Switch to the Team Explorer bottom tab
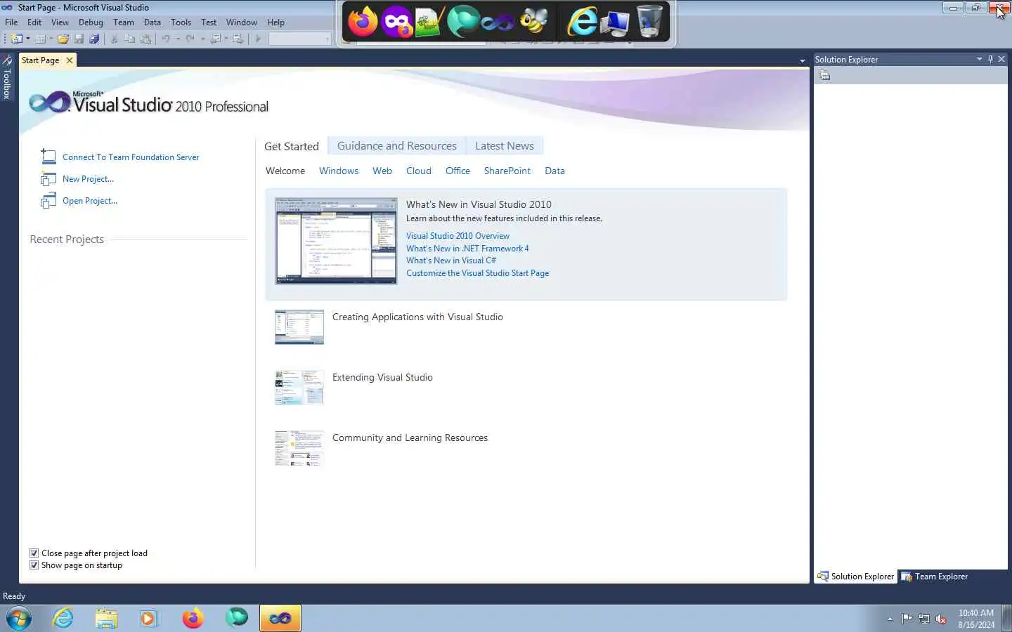 [x=935, y=577]
